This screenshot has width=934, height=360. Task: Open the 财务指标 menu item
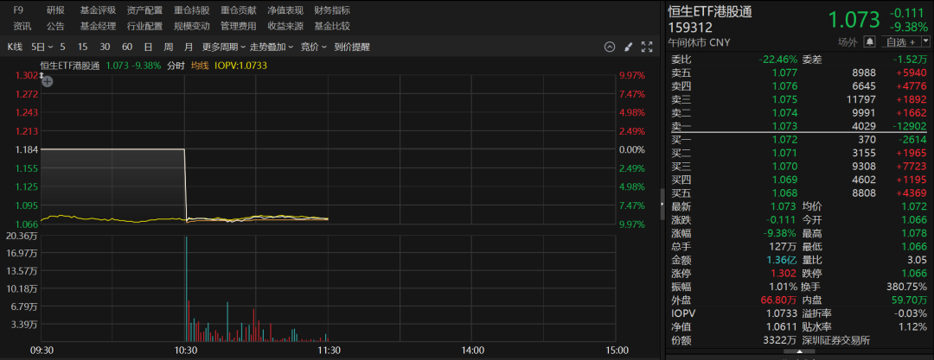332,10
